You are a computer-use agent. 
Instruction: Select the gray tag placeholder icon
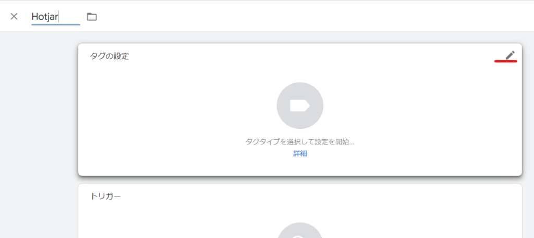(x=300, y=105)
